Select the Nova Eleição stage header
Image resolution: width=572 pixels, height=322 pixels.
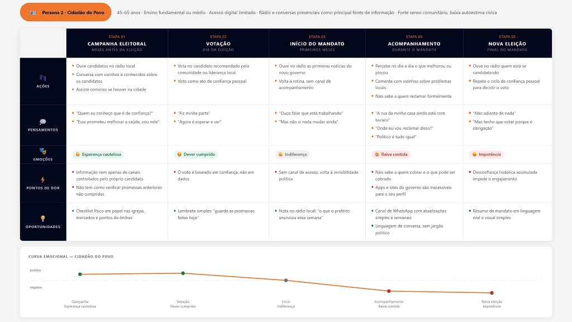coord(507,43)
